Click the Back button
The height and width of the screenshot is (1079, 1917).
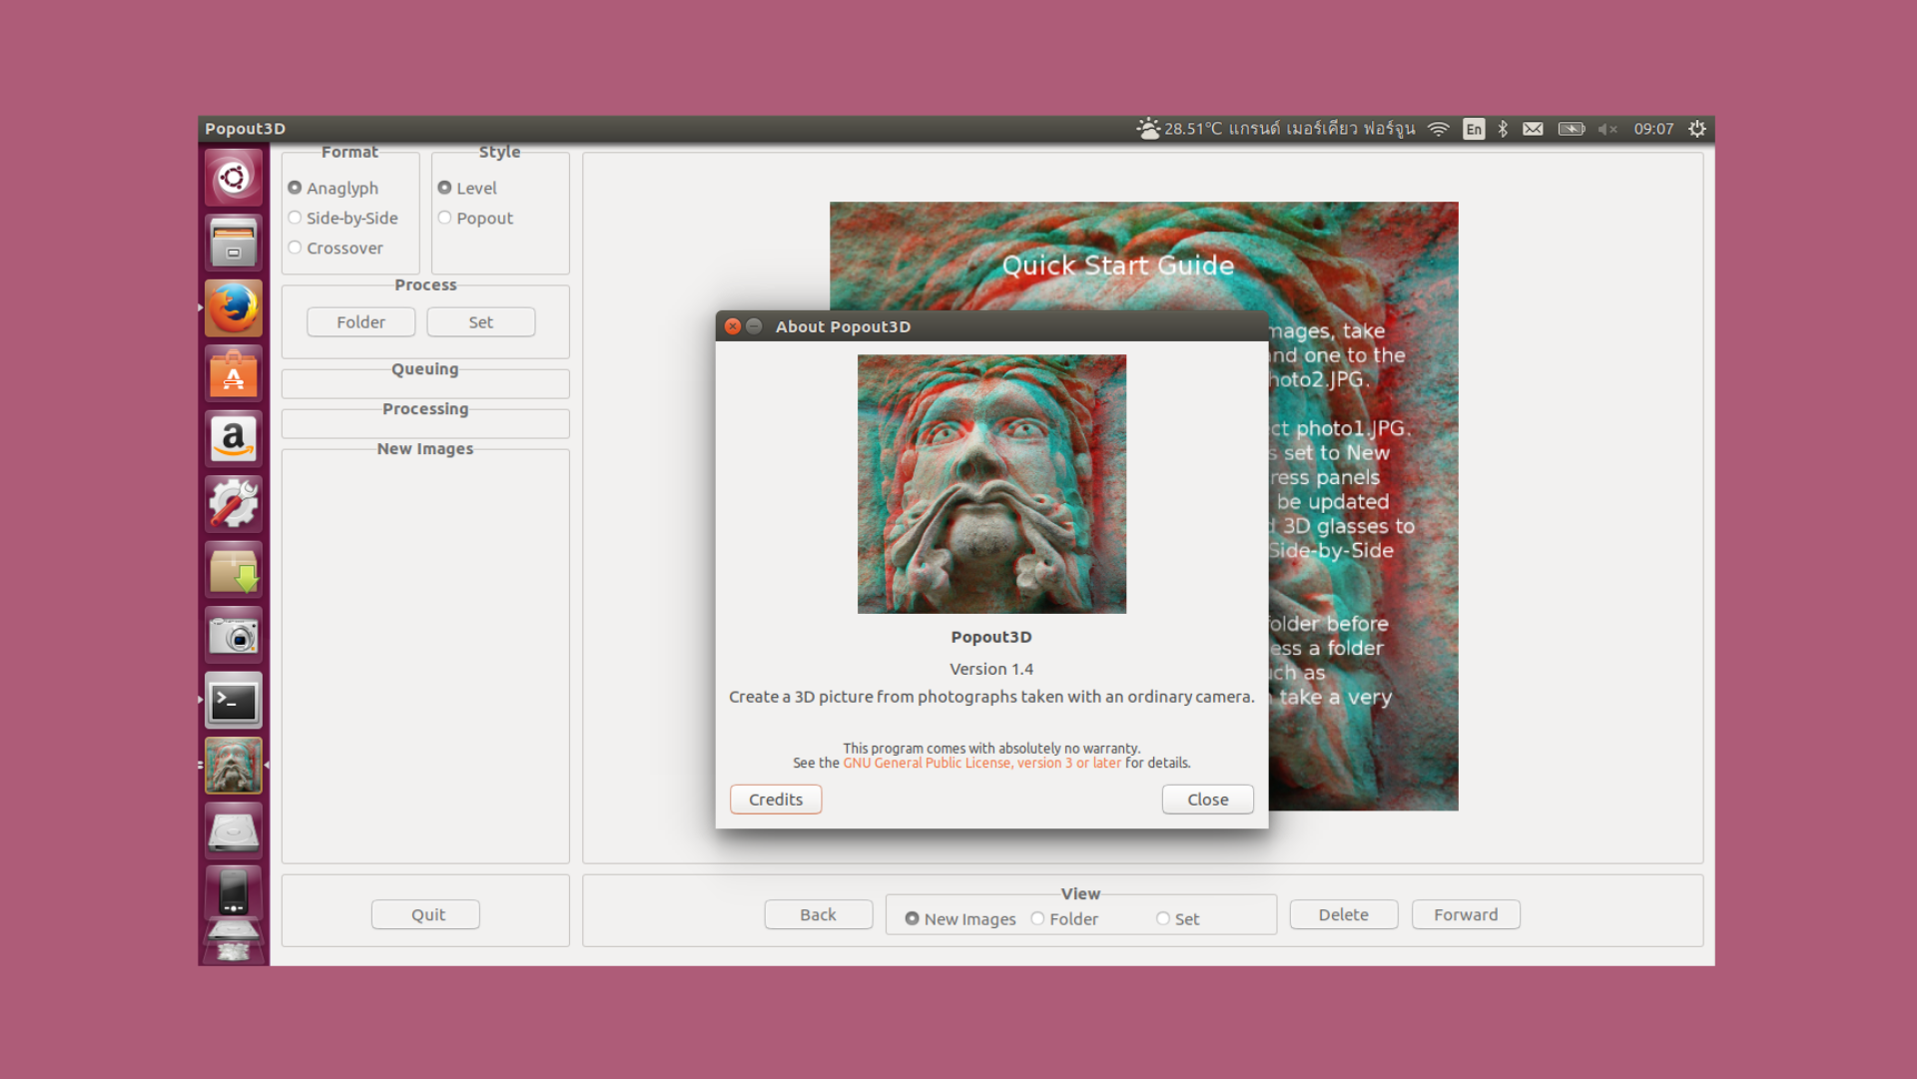819,914
